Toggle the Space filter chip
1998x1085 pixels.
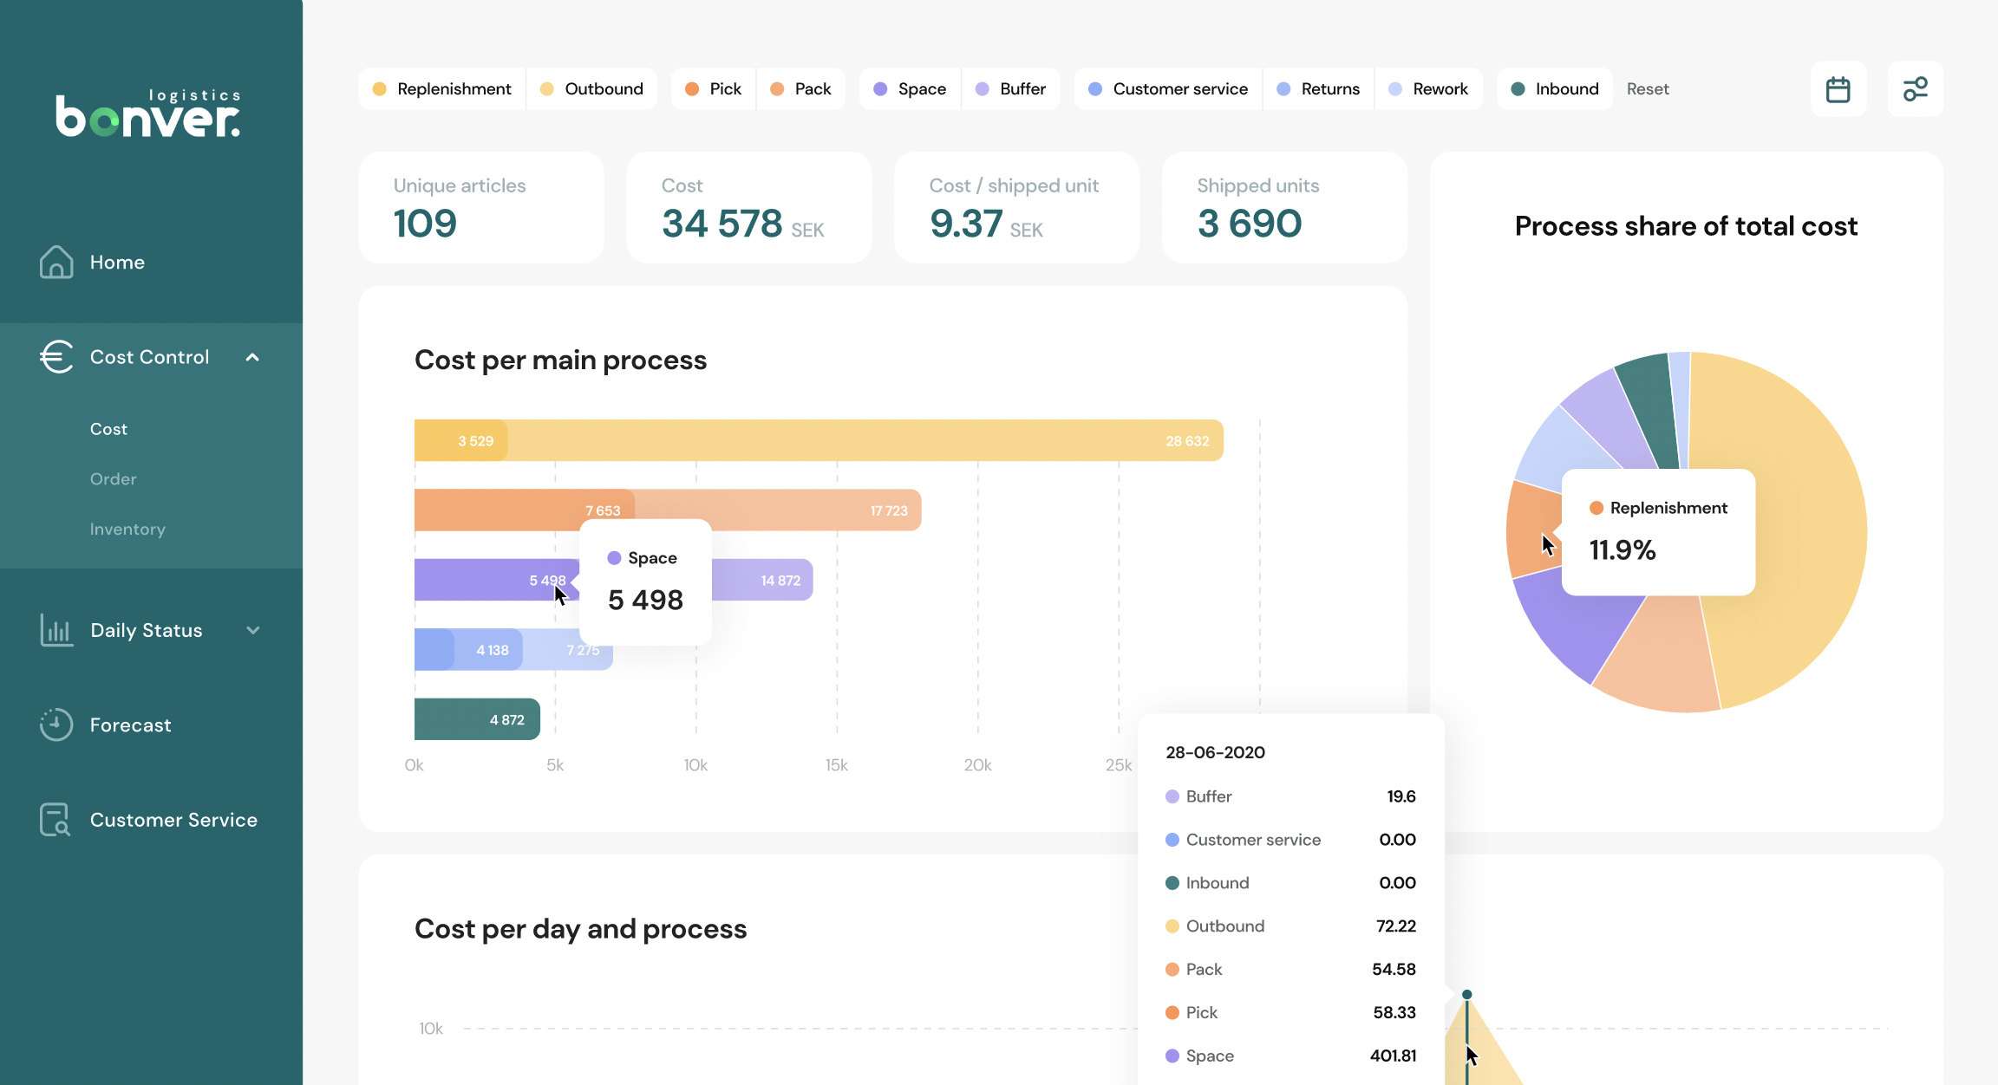click(910, 88)
